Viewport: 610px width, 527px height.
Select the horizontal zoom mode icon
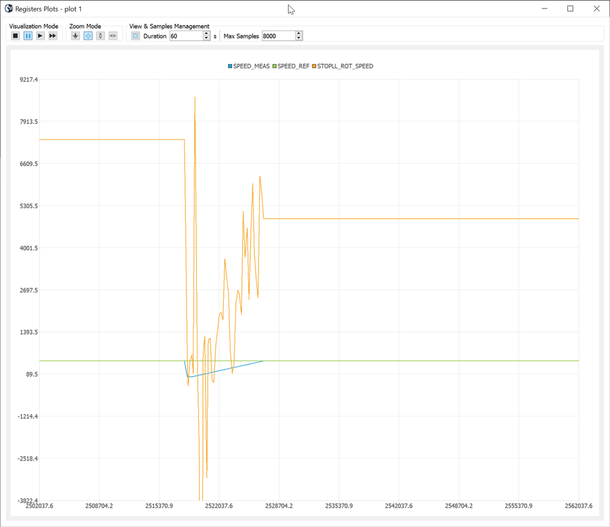[113, 36]
